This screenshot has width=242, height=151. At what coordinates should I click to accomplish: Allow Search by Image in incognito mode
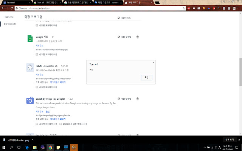37,124
